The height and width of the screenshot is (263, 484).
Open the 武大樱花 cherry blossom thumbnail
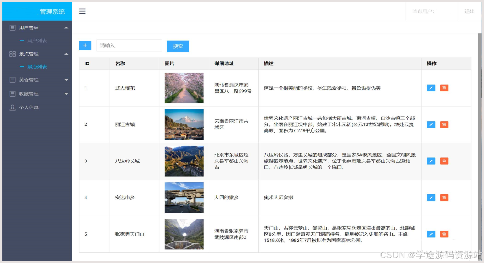[184, 88]
